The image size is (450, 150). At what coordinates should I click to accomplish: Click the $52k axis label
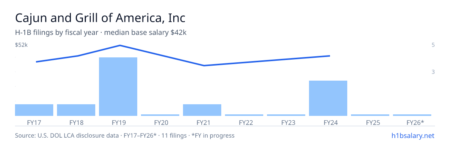[21, 45]
